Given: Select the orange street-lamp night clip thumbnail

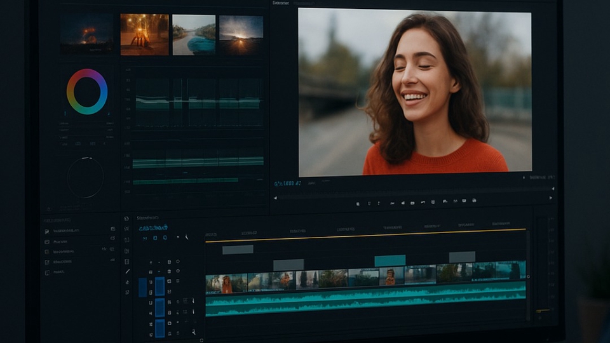Looking at the screenshot, I should coord(144,34).
